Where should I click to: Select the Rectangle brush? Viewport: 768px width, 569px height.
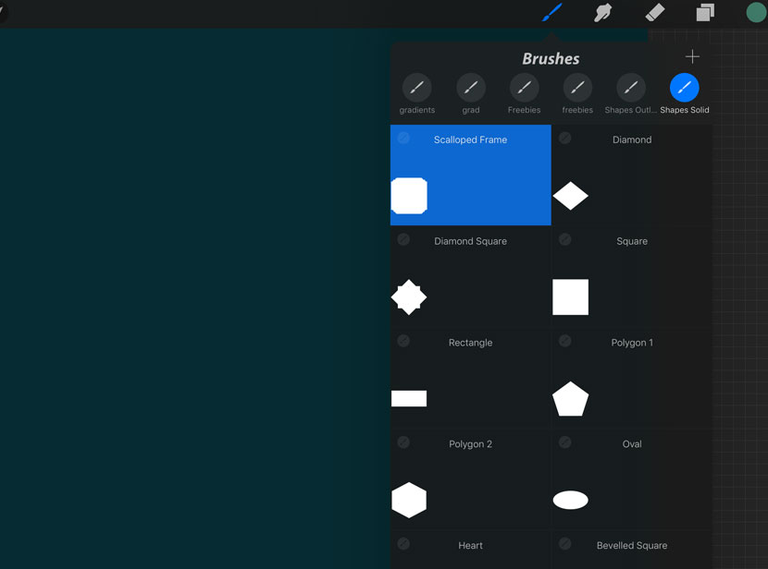(x=471, y=378)
